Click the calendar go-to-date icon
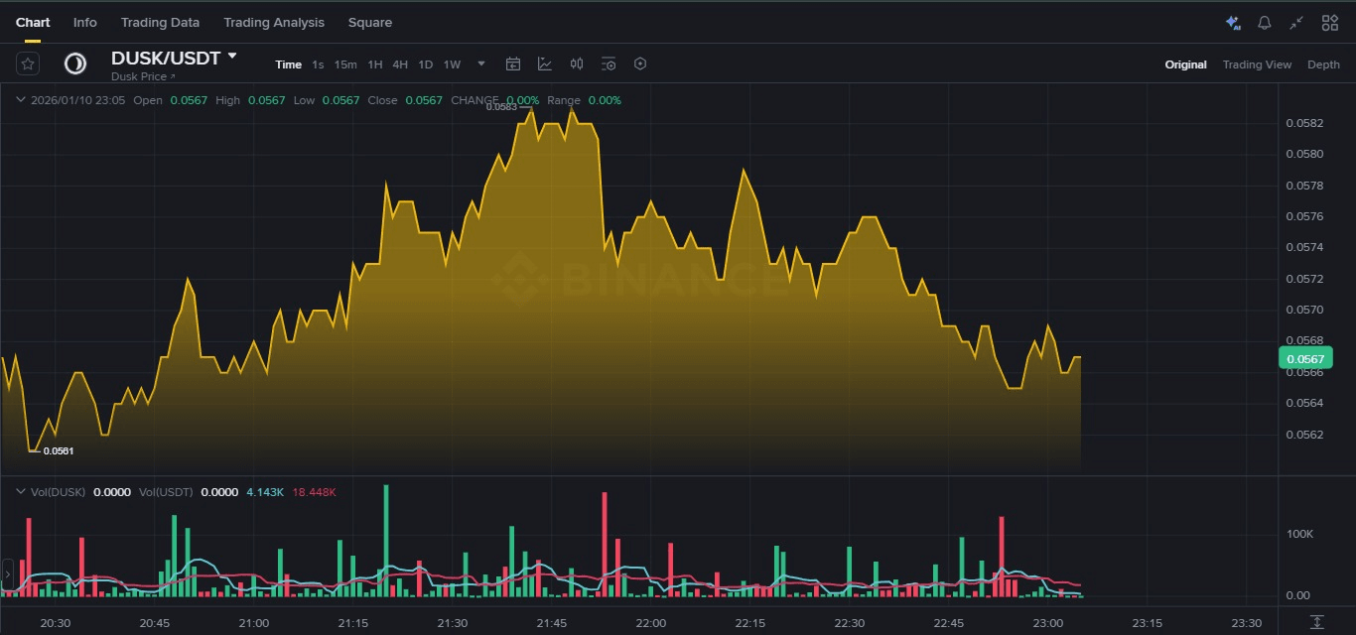This screenshot has width=1356, height=635. pos(513,63)
